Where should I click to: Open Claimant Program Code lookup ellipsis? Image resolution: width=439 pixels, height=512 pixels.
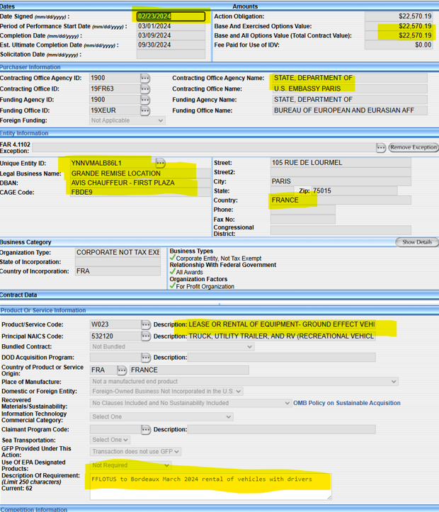[146, 430]
